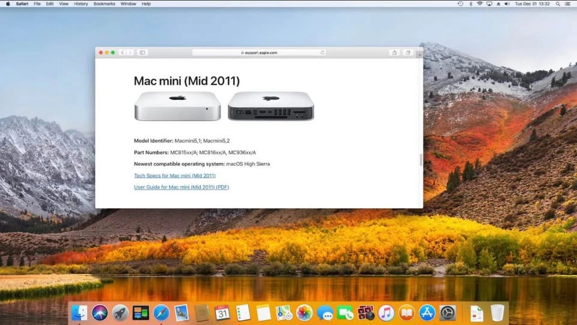Screen dimensions: 577x325
Task: Open Tech Specs for Mac mini link
Action: [x=175, y=175]
